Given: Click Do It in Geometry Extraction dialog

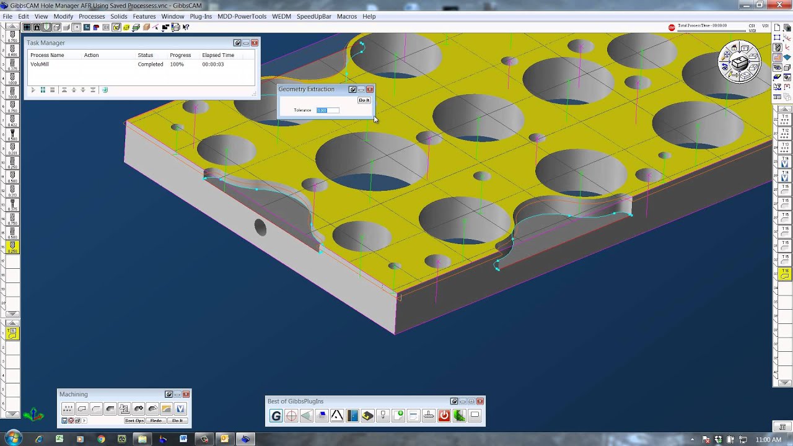Looking at the screenshot, I should 364,100.
